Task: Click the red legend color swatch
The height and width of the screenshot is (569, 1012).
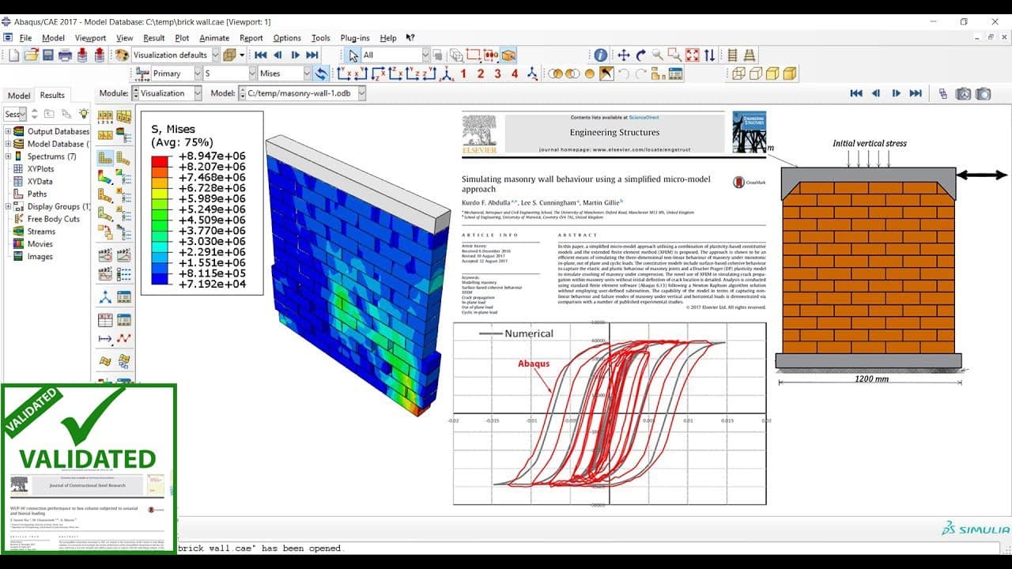Action: point(160,161)
